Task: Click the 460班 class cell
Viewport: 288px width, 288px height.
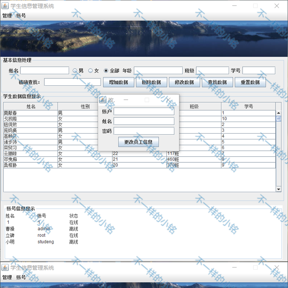Action: tap(194, 159)
